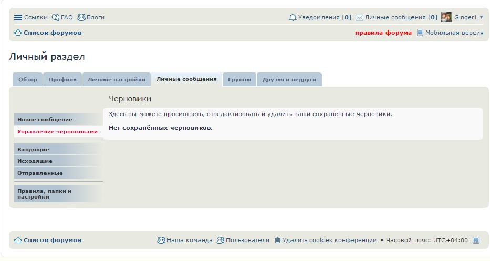Open Новое сообщение in the sidebar
The image size is (490, 261).
pyautogui.click(x=45, y=119)
